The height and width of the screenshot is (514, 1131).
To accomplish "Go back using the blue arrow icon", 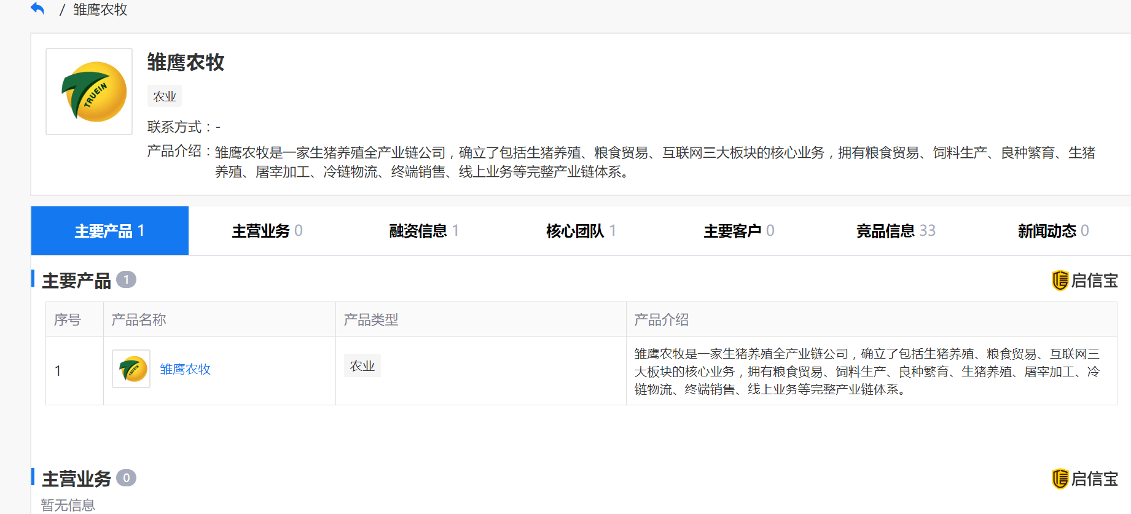I will point(38,9).
